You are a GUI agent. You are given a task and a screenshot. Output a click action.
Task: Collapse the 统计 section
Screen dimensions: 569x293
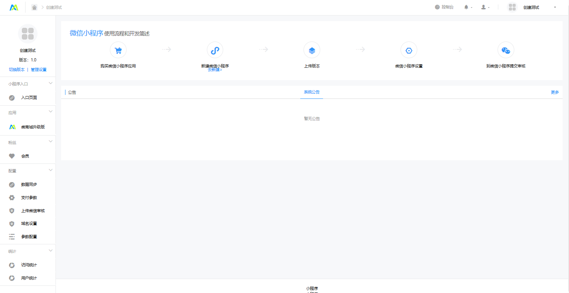50,250
